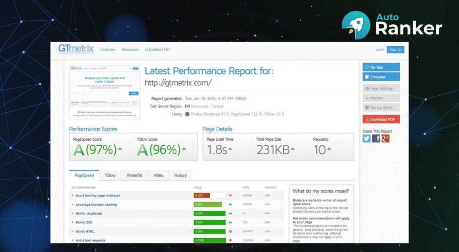Click the Log In link

(380, 49)
